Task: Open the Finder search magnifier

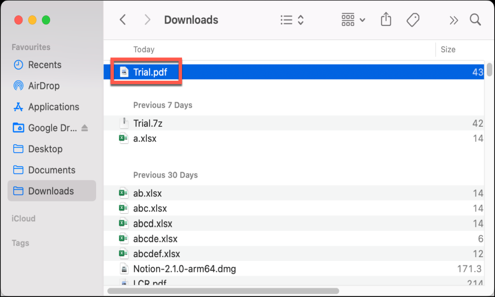Action: pyautogui.click(x=475, y=20)
